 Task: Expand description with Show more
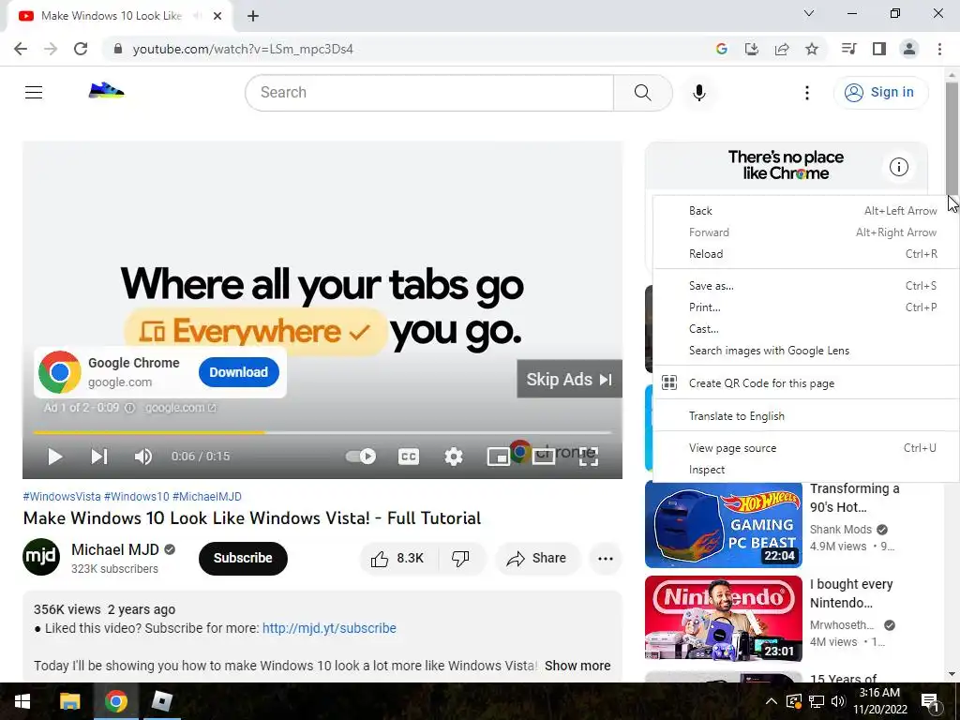tap(577, 666)
